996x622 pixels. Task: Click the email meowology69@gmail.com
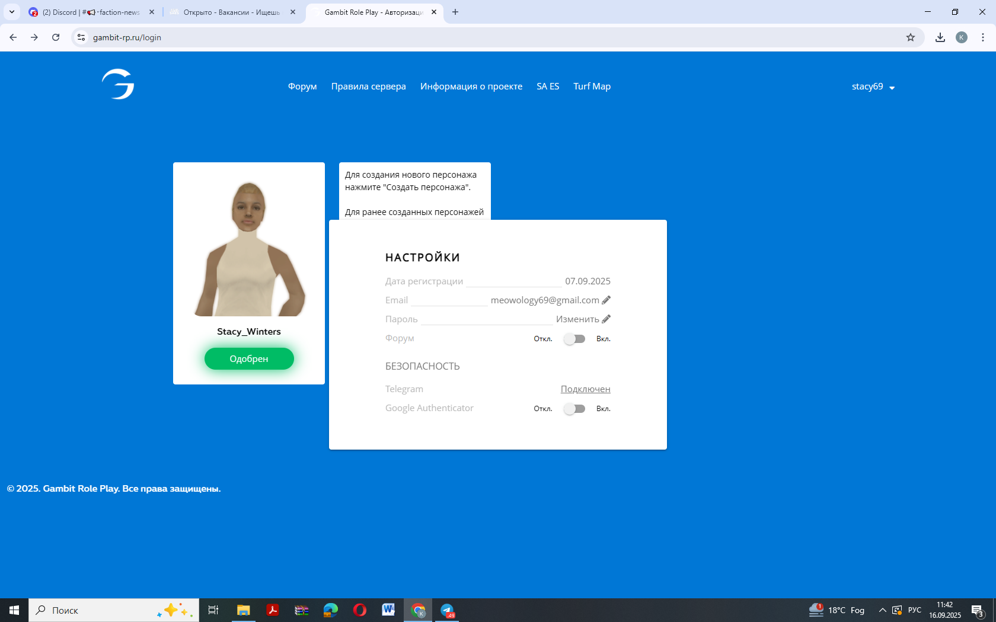click(x=545, y=300)
